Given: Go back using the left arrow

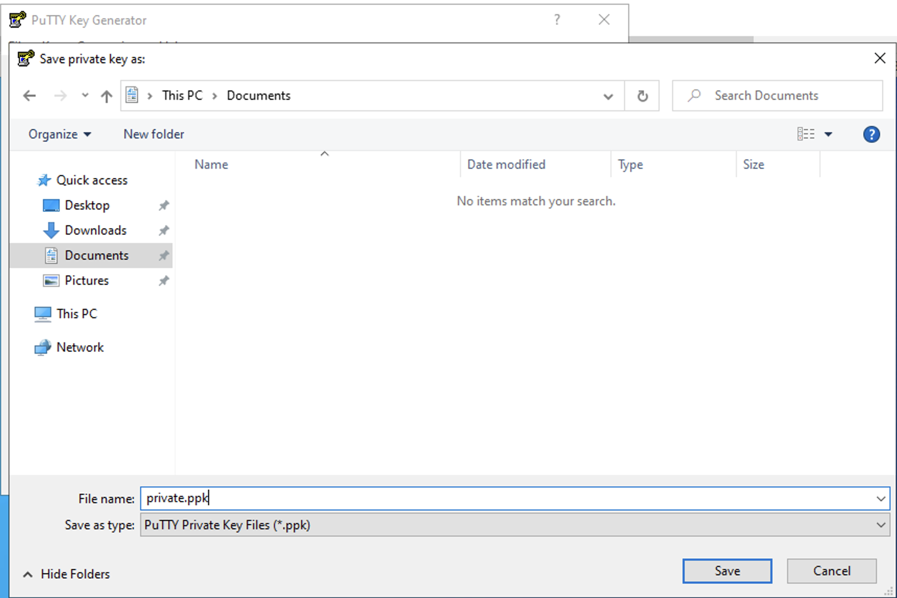Looking at the screenshot, I should coord(30,96).
